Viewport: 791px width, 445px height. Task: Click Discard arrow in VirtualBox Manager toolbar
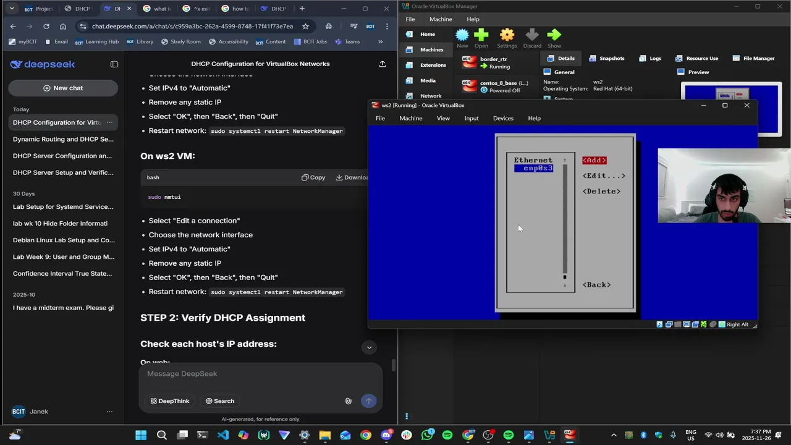coord(532,38)
